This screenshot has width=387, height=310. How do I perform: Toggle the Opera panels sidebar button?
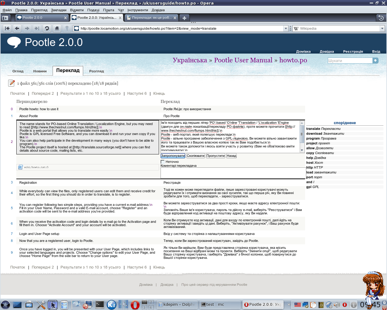pyautogui.click(x=5, y=18)
